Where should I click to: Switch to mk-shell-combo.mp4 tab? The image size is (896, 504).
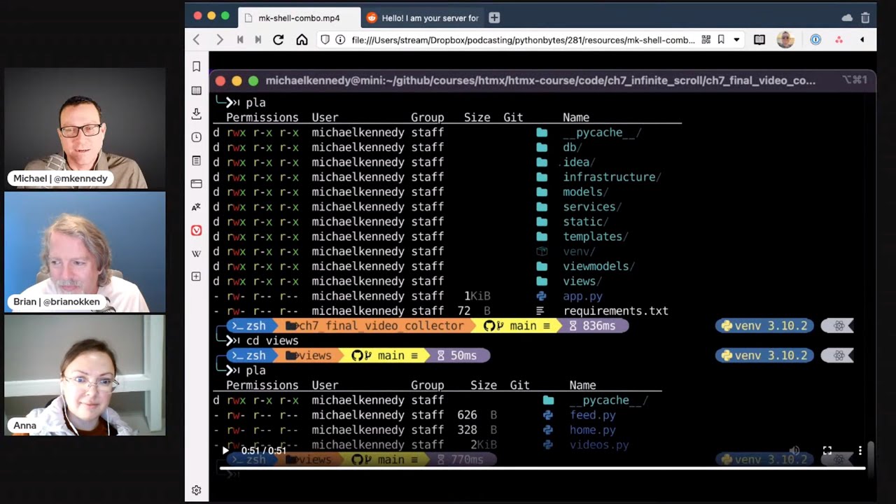[300, 18]
